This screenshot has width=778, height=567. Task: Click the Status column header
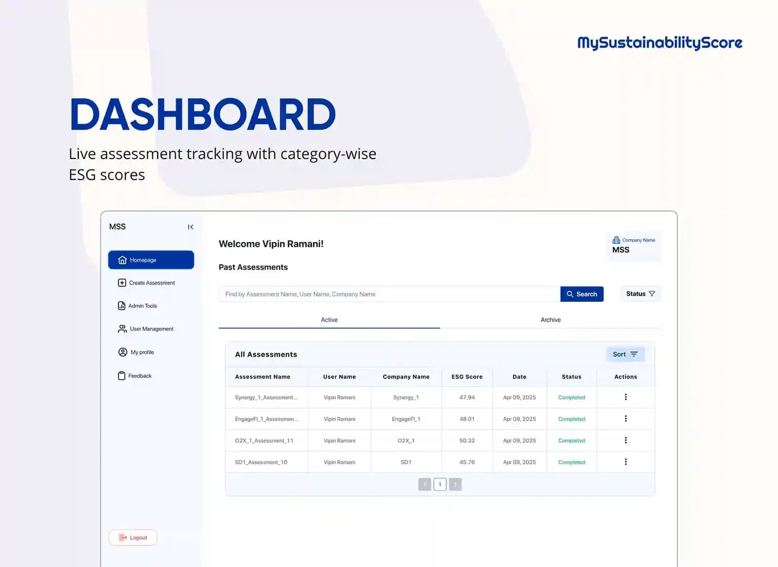571,377
